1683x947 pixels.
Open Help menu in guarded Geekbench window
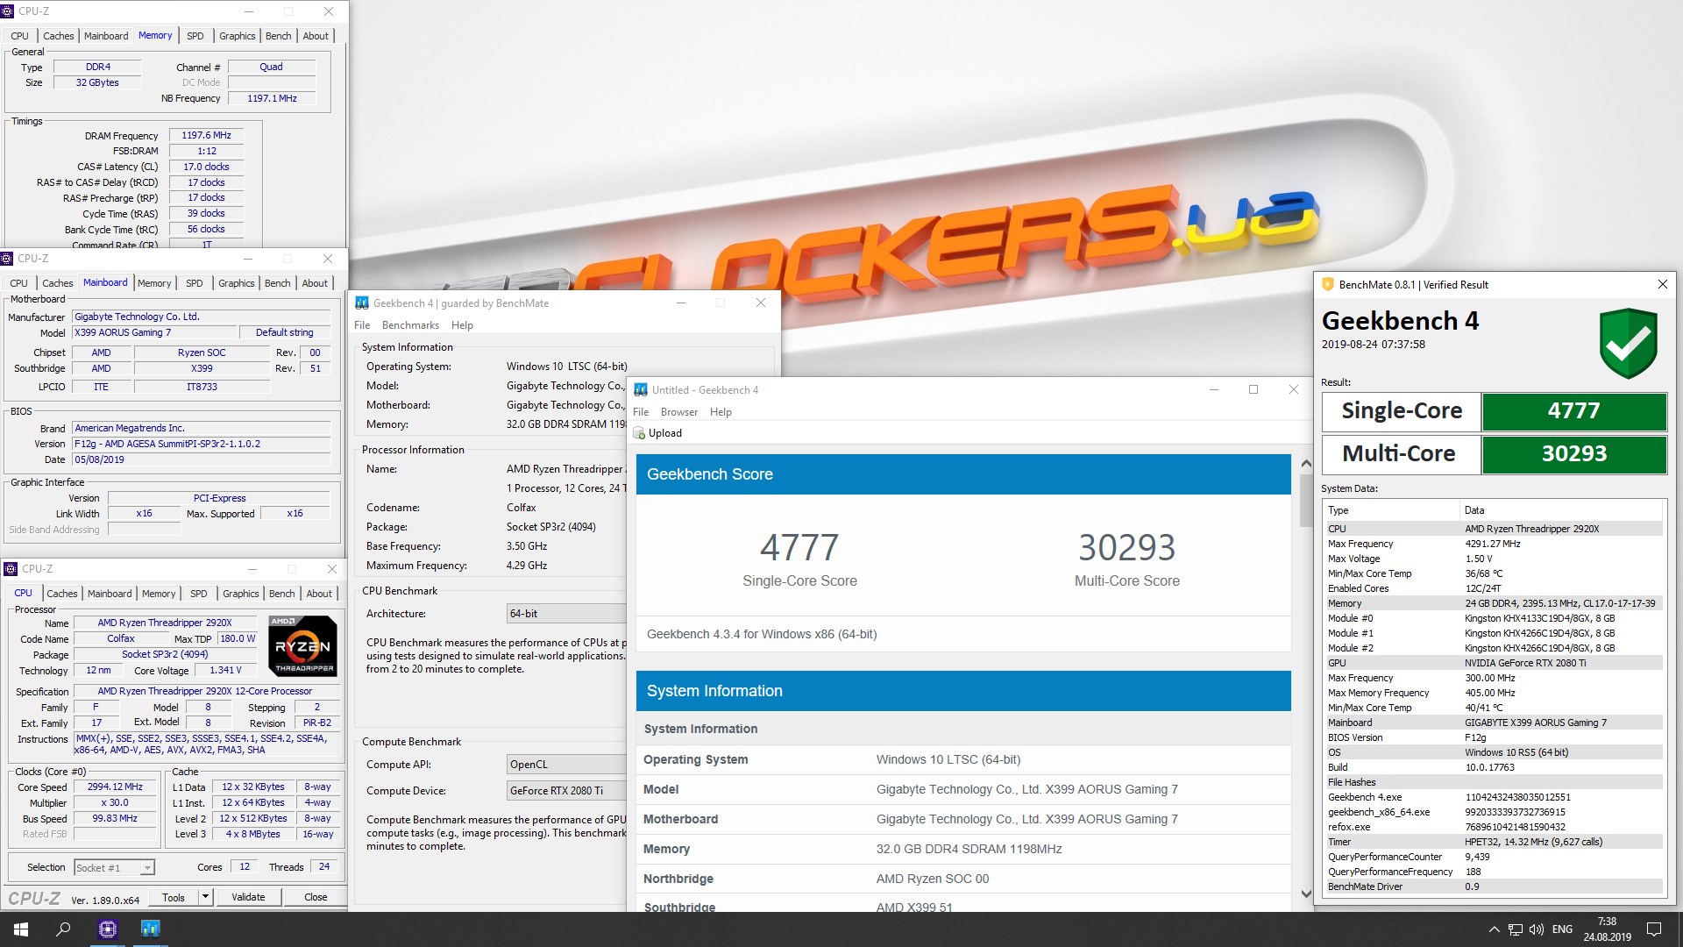462,325
